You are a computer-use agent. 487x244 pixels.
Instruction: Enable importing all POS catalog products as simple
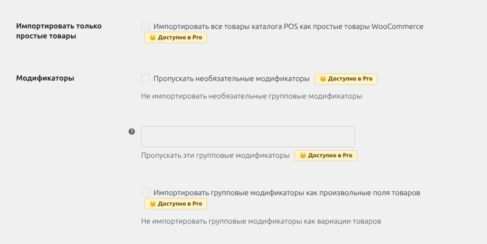145,26
